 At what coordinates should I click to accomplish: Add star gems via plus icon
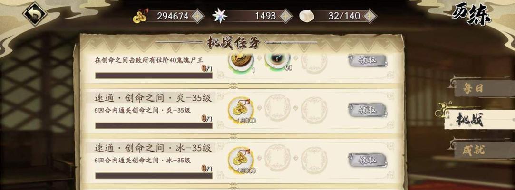[286, 16]
